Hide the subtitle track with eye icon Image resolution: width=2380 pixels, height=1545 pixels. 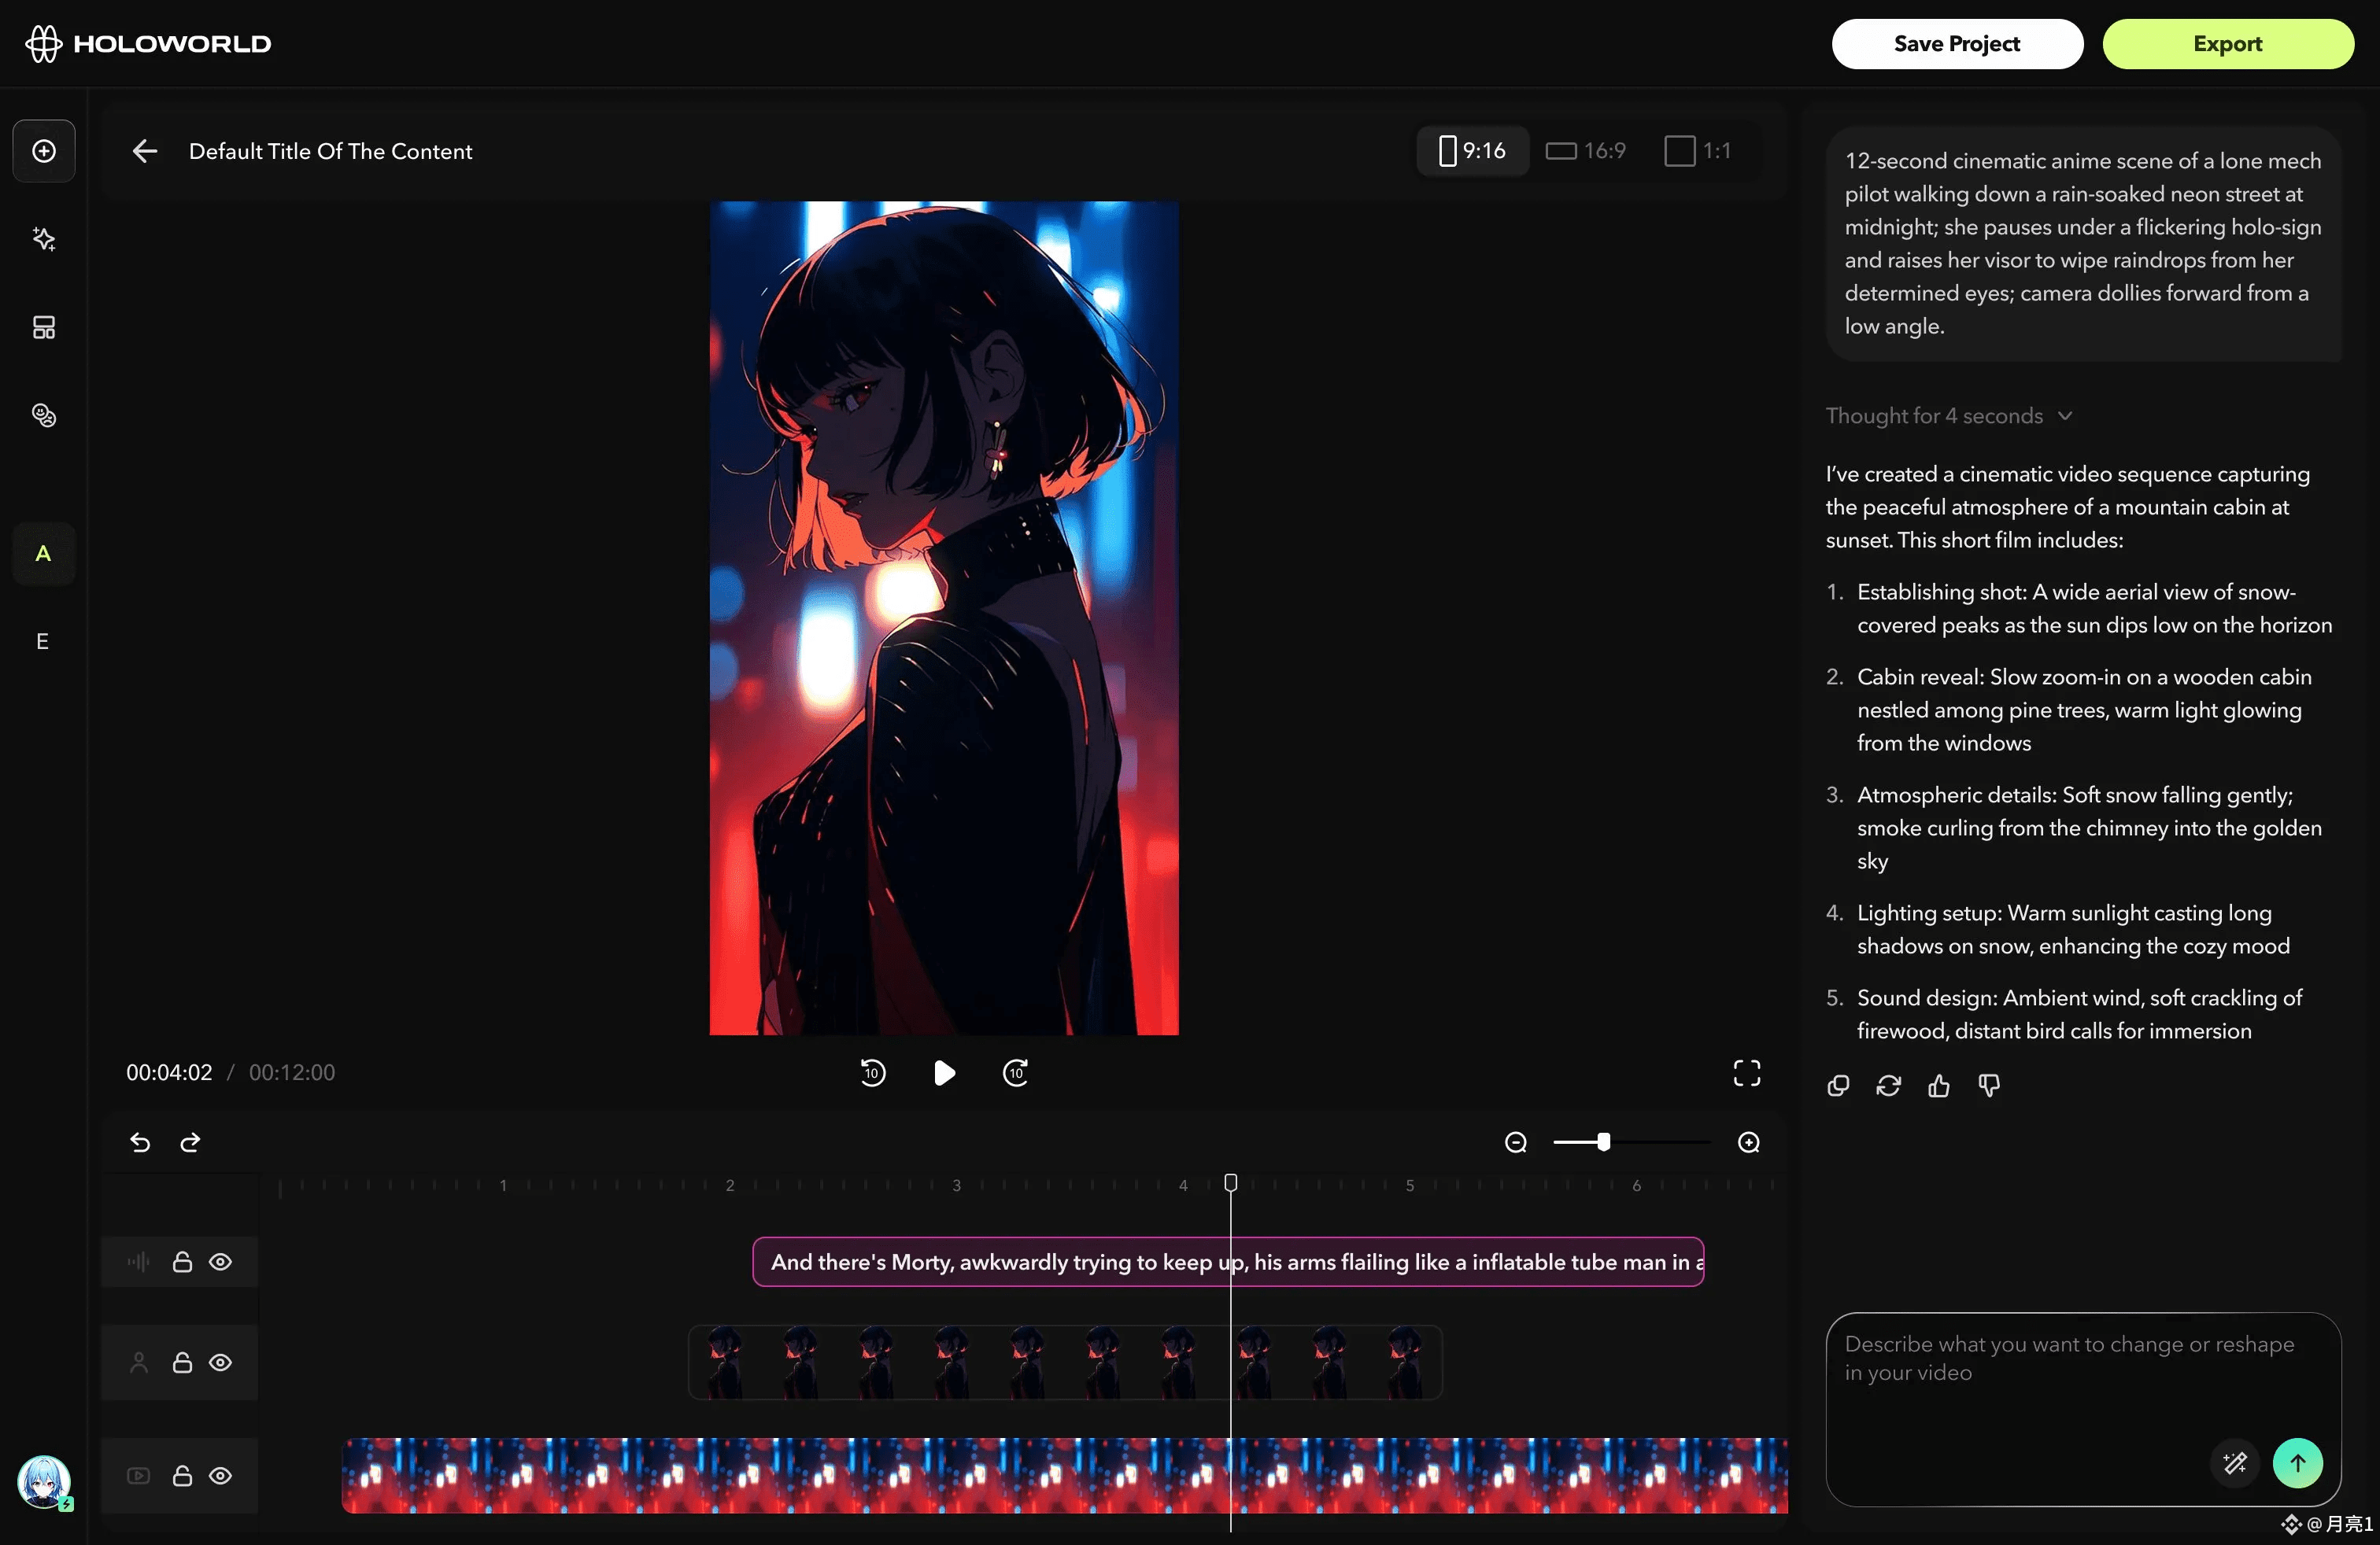pyautogui.click(x=220, y=1262)
